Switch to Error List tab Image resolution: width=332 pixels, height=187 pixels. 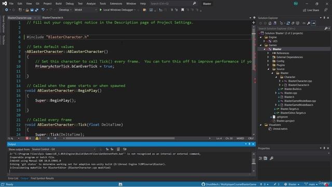point(13,178)
